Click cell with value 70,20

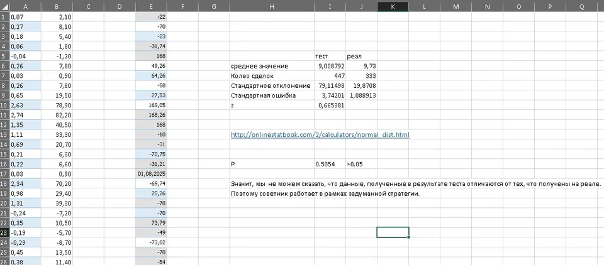(x=57, y=184)
